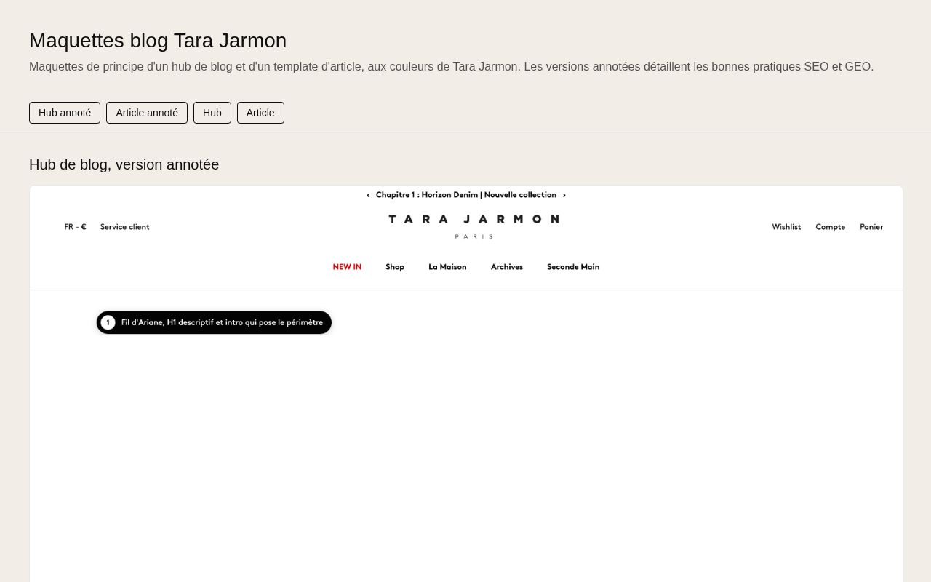Open the Compte account link

pyautogui.click(x=831, y=227)
